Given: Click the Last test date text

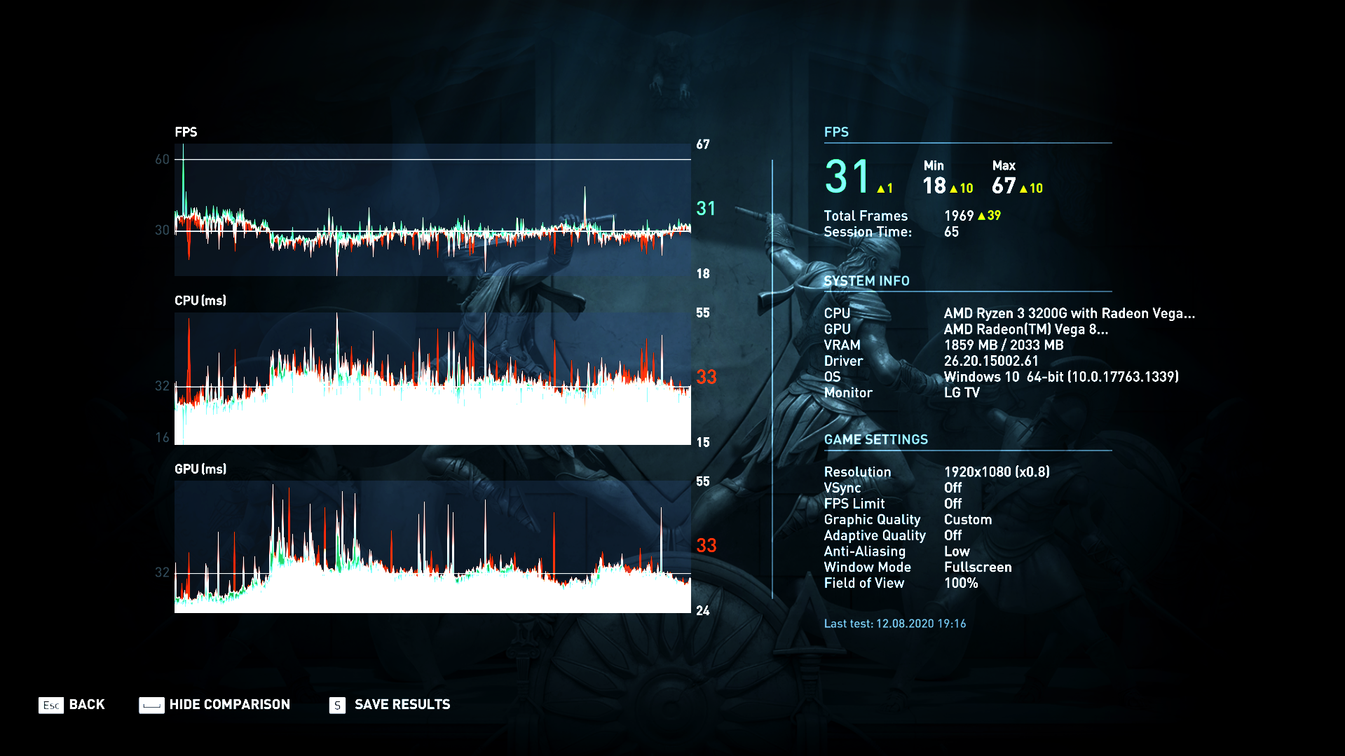Looking at the screenshot, I should (895, 624).
